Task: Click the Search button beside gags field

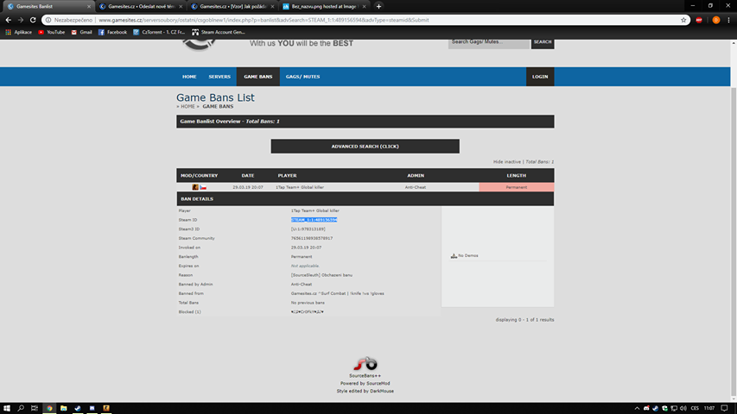Action: (x=543, y=42)
